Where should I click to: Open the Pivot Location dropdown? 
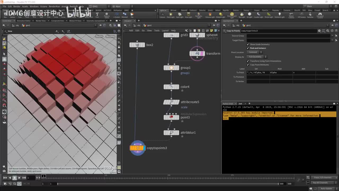coord(255,52)
